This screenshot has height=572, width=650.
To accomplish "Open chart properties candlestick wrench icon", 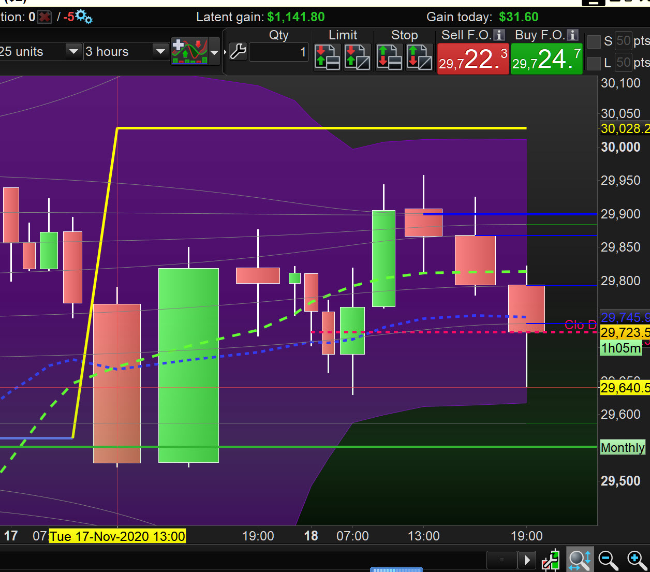I will 551,560.
